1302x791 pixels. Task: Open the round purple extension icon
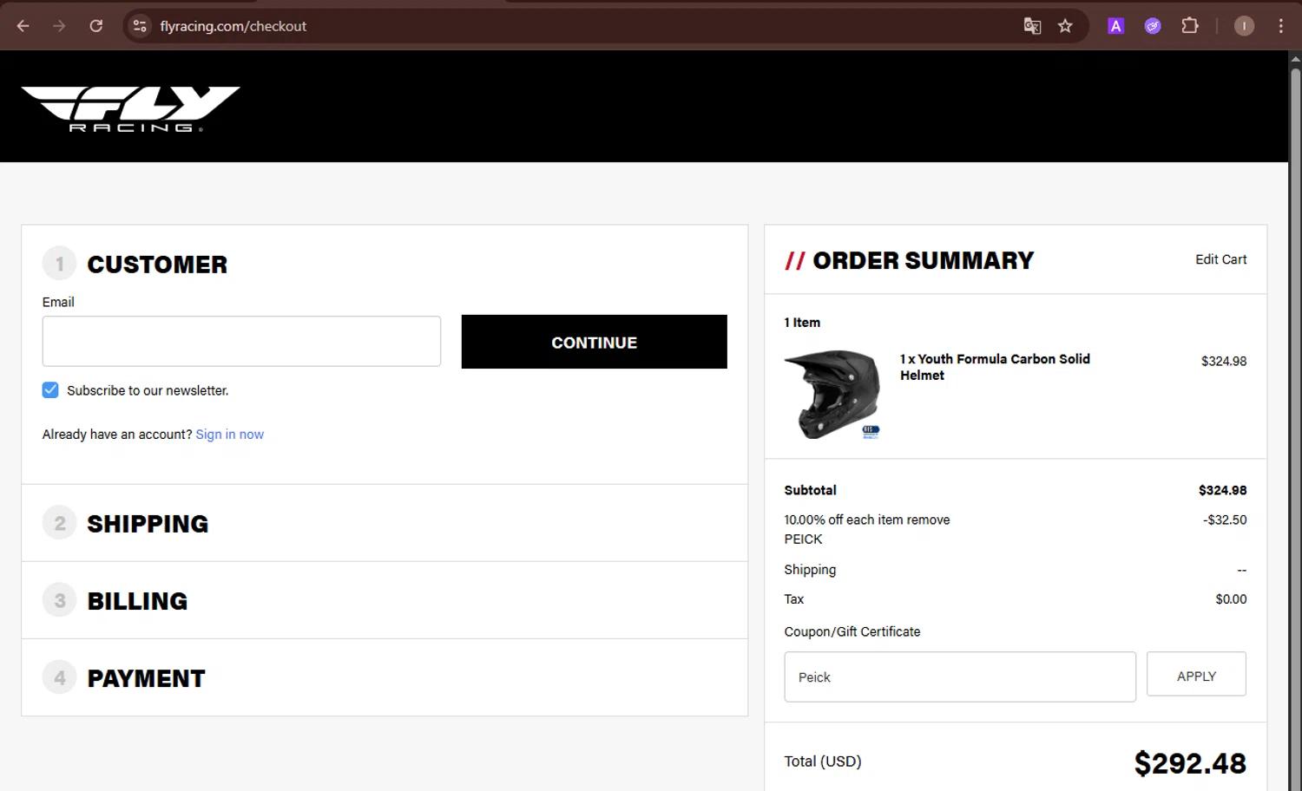pyautogui.click(x=1153, y=26)
